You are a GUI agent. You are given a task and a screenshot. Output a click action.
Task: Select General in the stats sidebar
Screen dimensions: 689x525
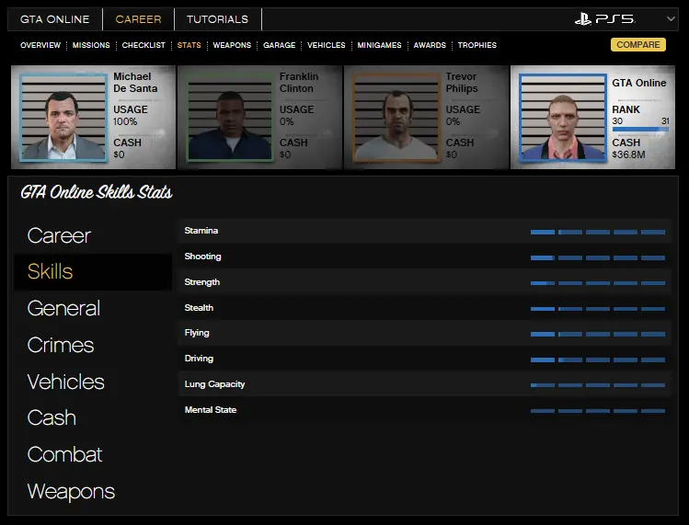tap(64, 309)
